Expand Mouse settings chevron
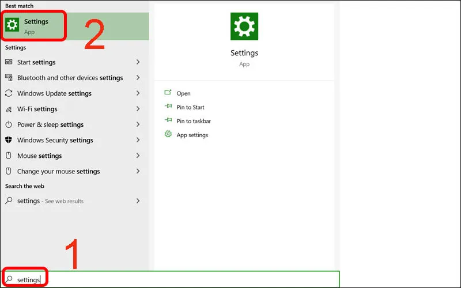 pos(138,156)
